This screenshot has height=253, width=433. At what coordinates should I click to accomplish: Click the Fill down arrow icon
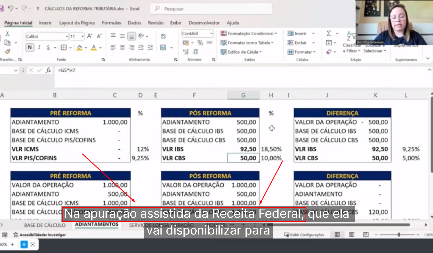tap(329, 43)
